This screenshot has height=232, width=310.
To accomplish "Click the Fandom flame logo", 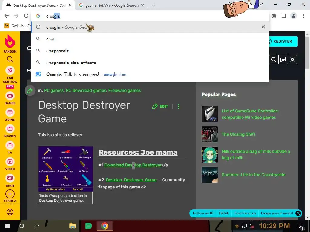I will click(10, 41).
